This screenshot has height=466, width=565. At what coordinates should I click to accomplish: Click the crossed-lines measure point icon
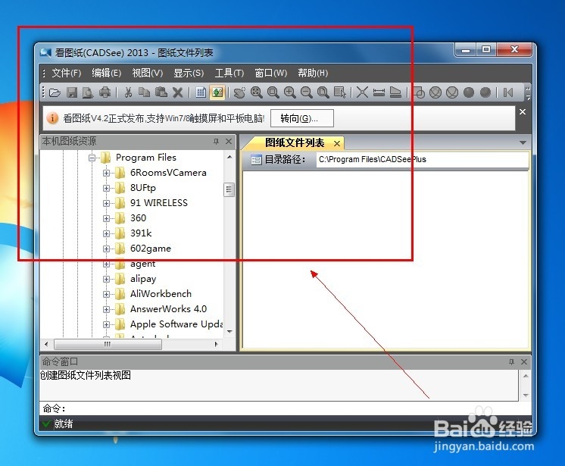[x=362, y=92]
